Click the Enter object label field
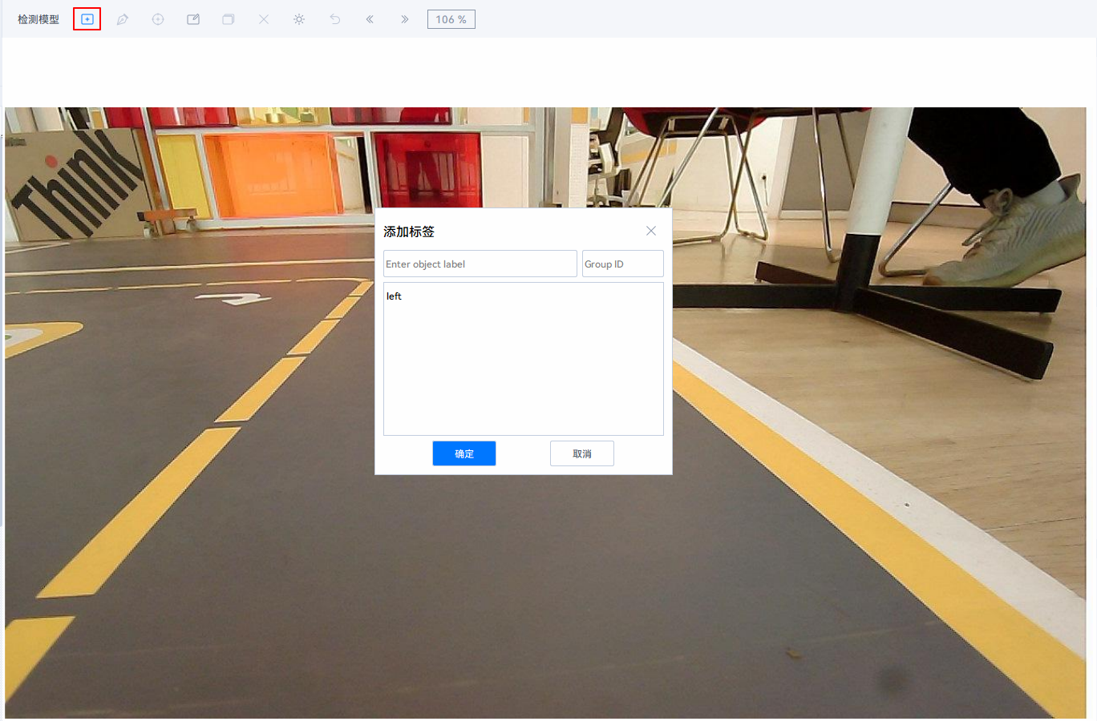The image size is (1097, 721). pos(480,264)
